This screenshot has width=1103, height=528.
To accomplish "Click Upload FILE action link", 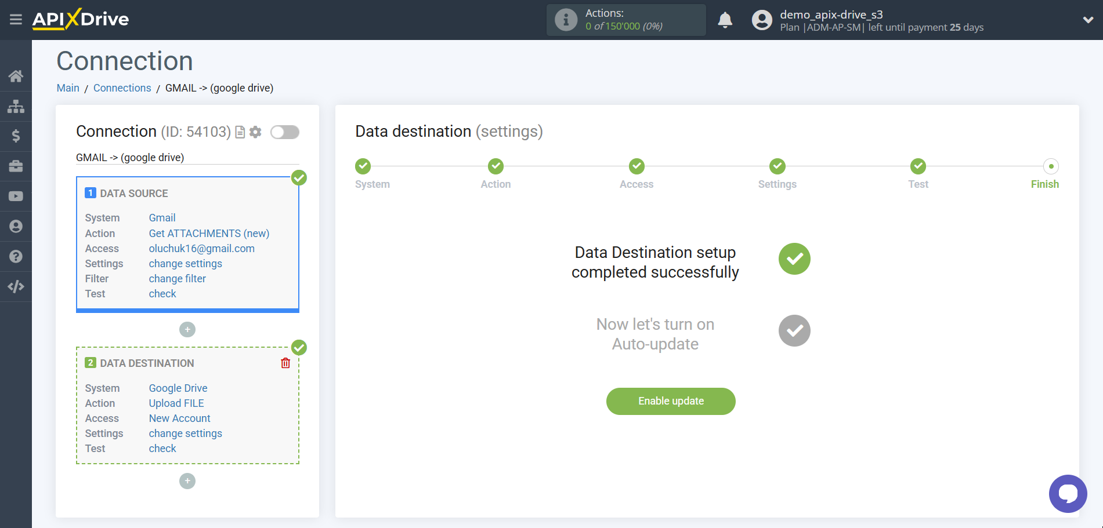I will click(176, 403).
